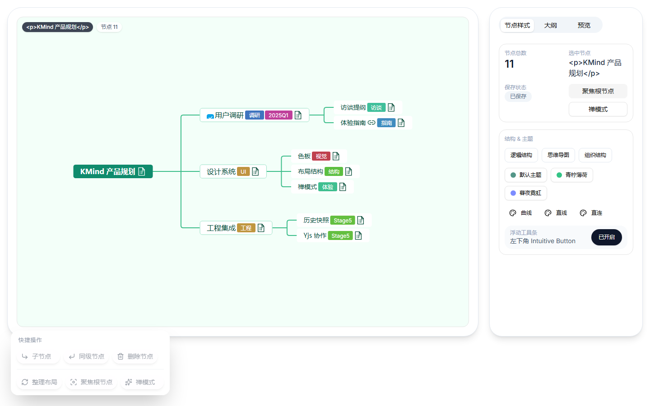Image resolution: width=650 pixels, height=406 pixels.
Task: Set line style to 直连
Action: click(591, 213)
